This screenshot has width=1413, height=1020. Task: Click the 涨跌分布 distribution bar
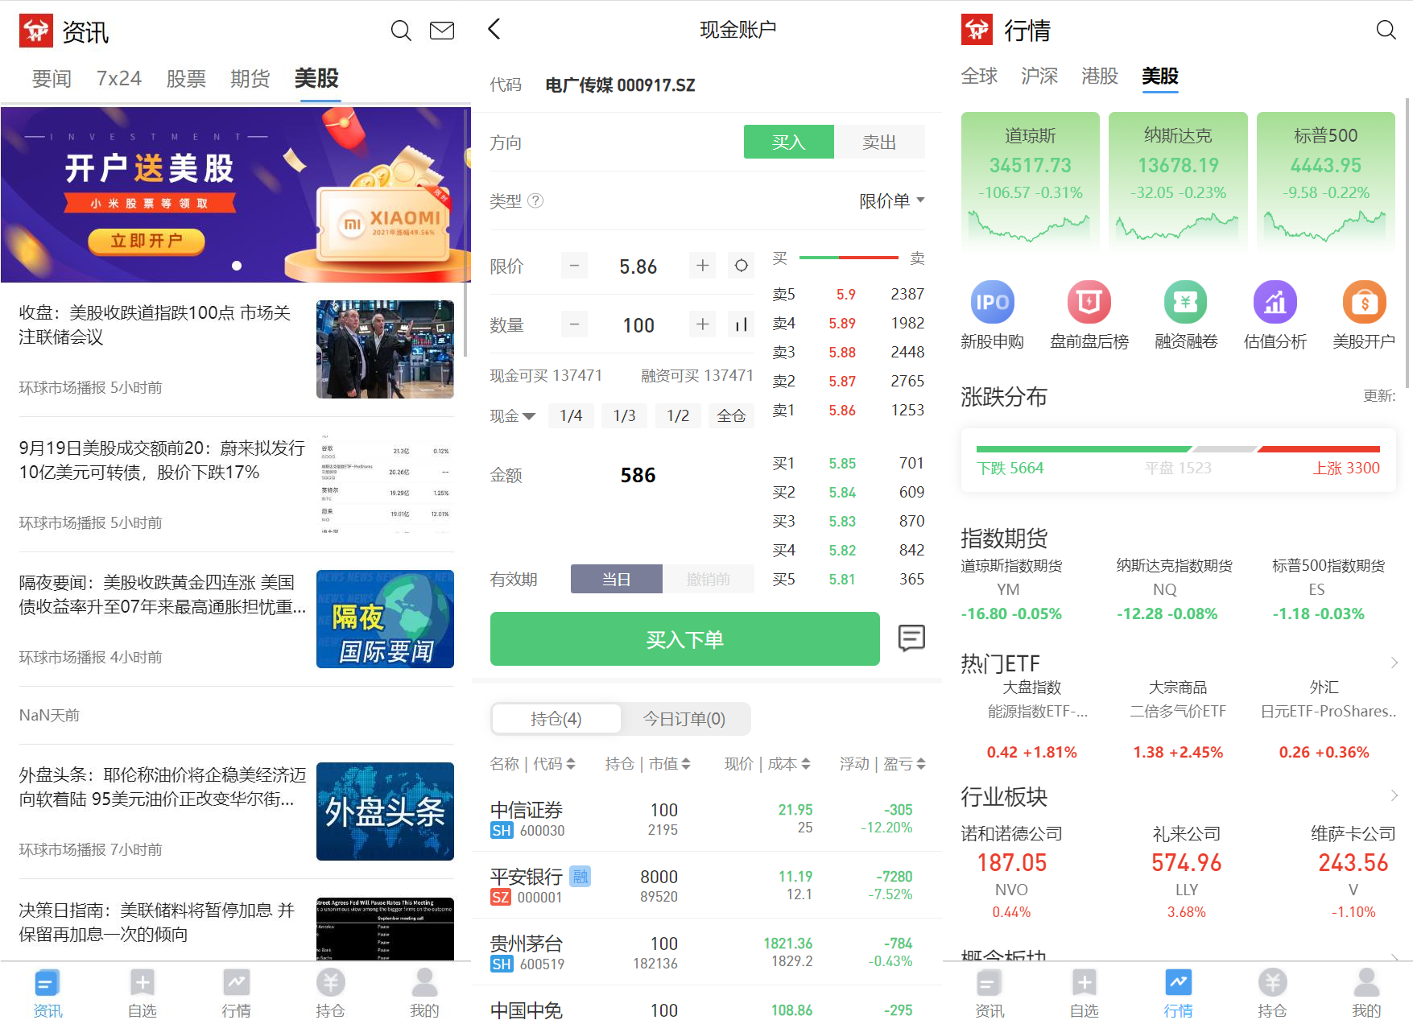[1178, 449]
